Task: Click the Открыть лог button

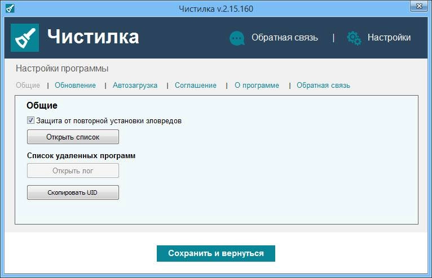Action: pyautogui.click(x=73, y=171)
